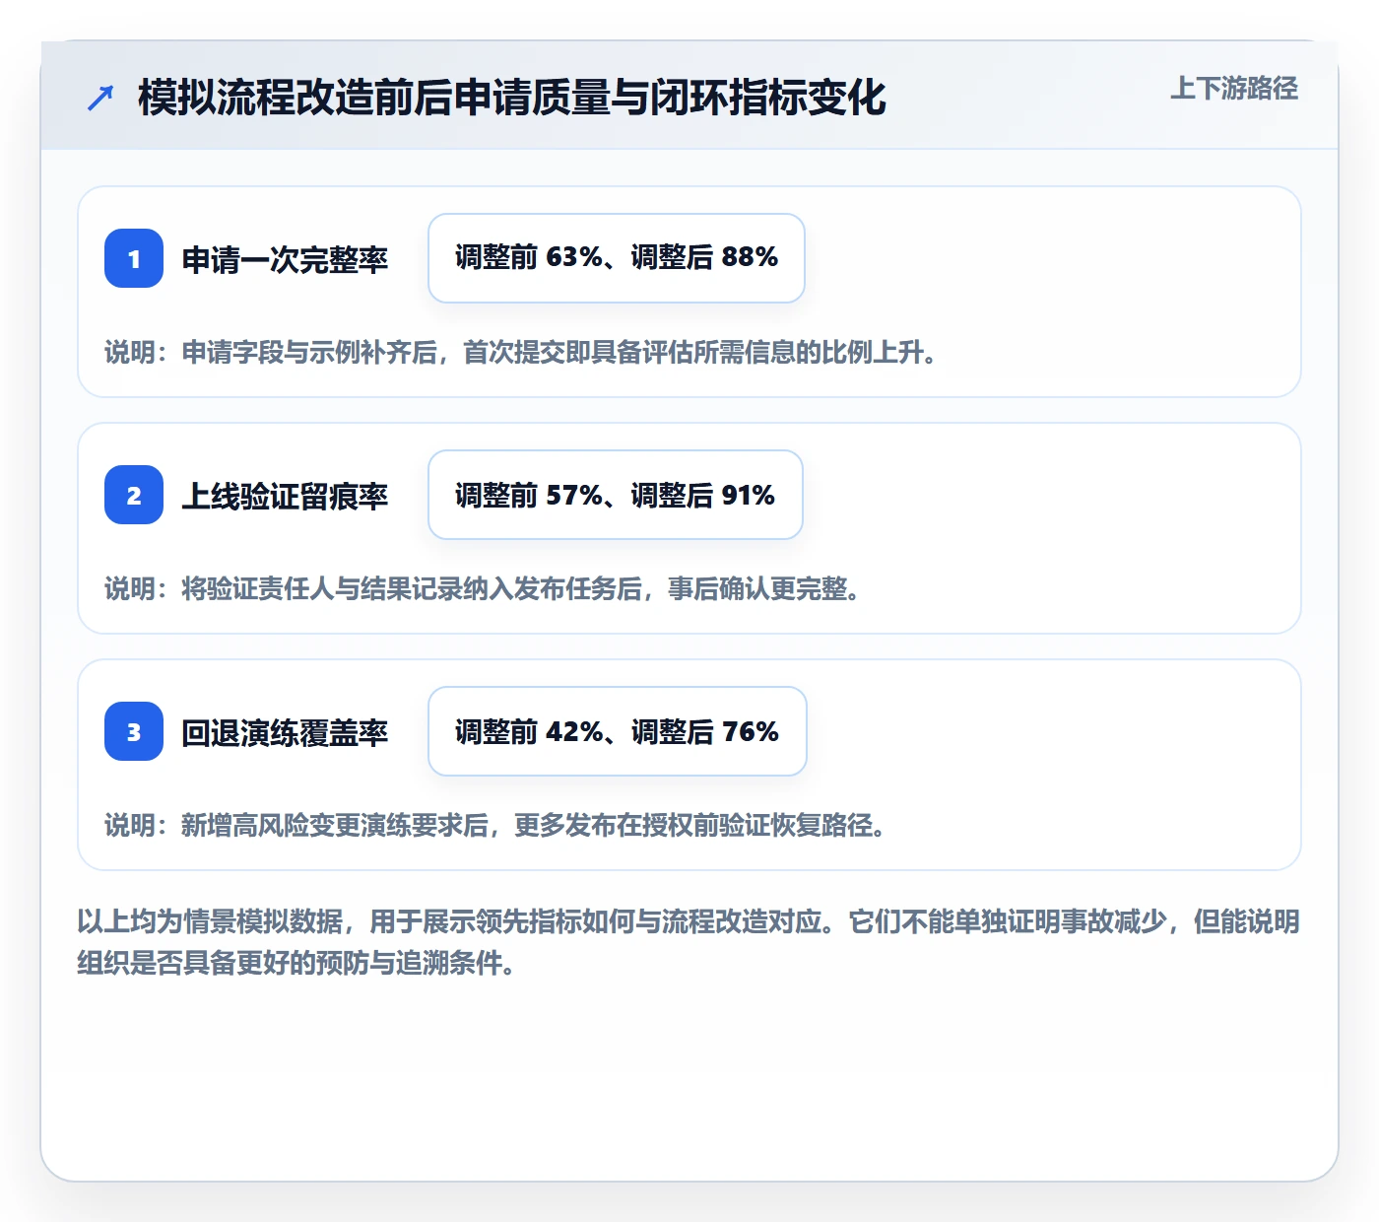This screenshot has width=1379, height=1222.
Task: Click the blue trend arrow icon in header
Action: tap(100, 98)
